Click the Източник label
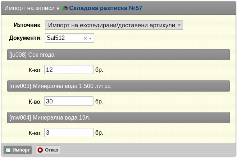The height and width of the screenshot is (158, 237). [x=27, y=25]
